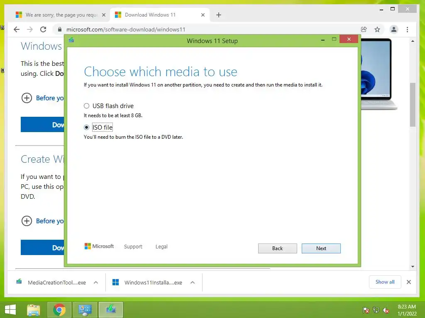Close the Download Windows 11 tab
This screenshot has height=318, width=425.
pos(203,15)
